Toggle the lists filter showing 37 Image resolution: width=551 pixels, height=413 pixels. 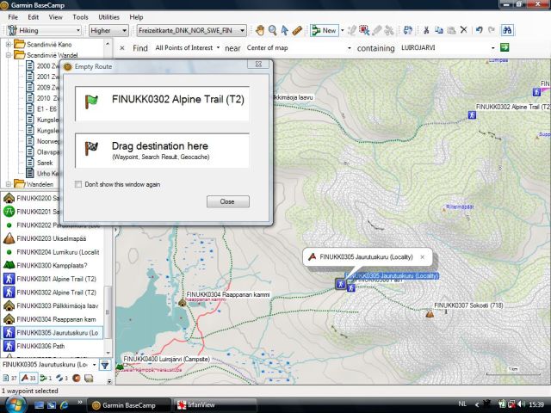coord(9,378)
